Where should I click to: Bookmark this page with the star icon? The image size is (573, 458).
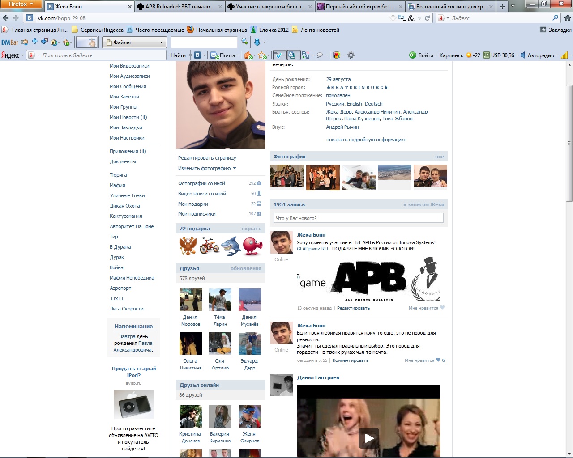[393, 18]
